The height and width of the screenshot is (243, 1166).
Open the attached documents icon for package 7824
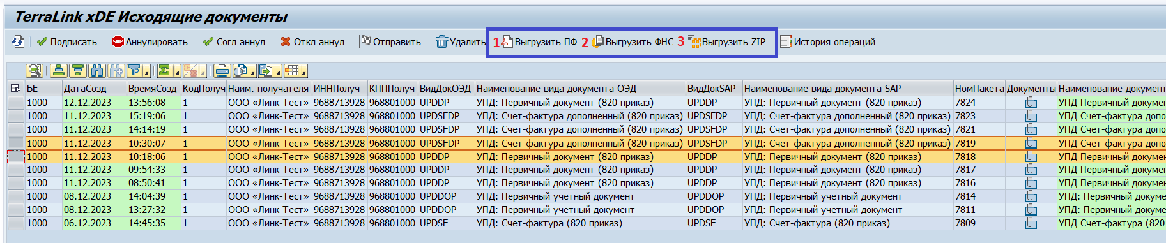1031,103
